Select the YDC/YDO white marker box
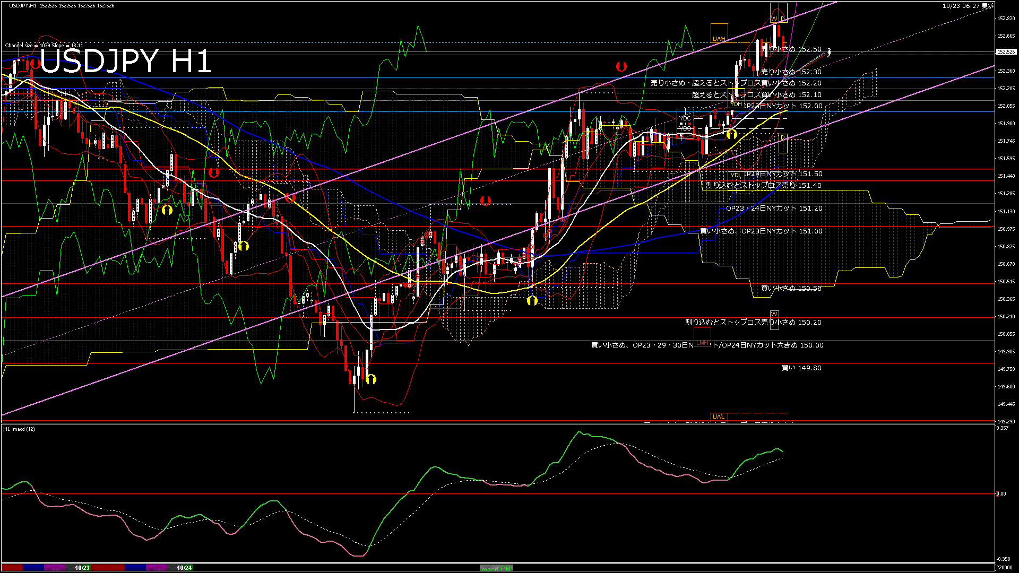 [x=685, y=123]
